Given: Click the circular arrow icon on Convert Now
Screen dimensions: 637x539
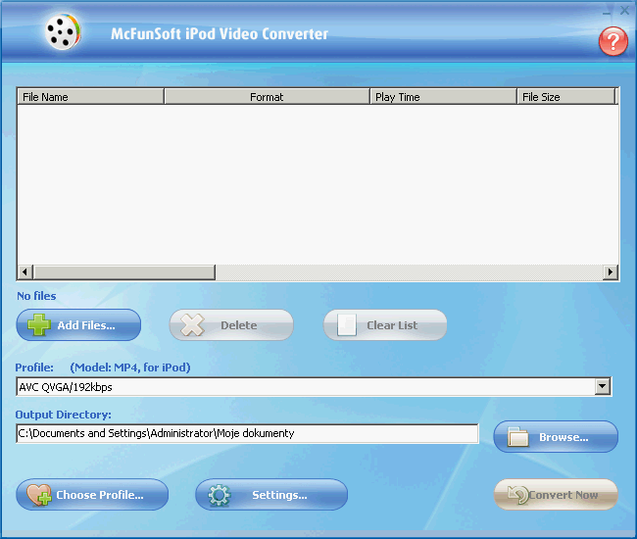Looking at the screenshot, I should [518, 495].
